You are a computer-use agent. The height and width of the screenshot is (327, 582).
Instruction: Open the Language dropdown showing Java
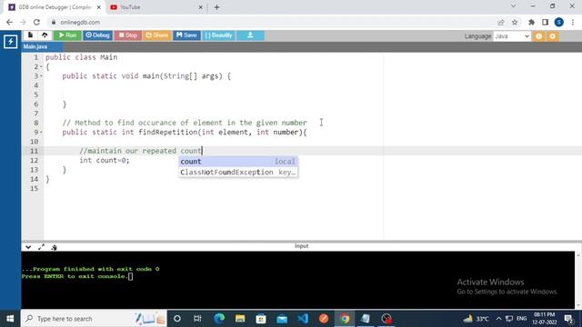click(x=512, y=36)
